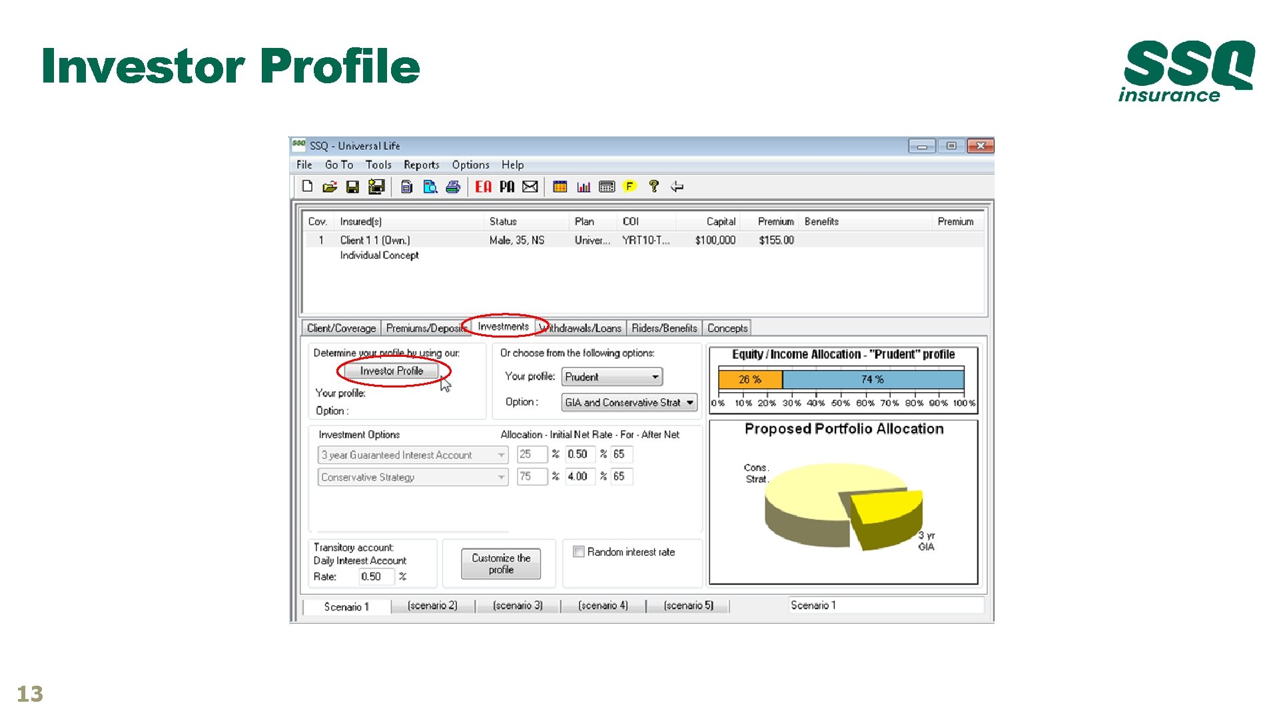
Task: Switch to (scenario 4) tab
Action: pyautogui.click(x=603, y=606)
